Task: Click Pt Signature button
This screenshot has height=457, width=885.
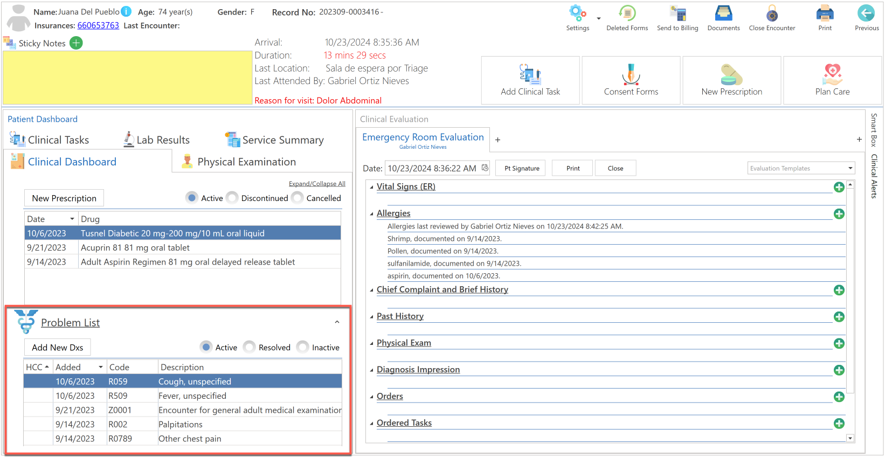Action: (521, 168)
